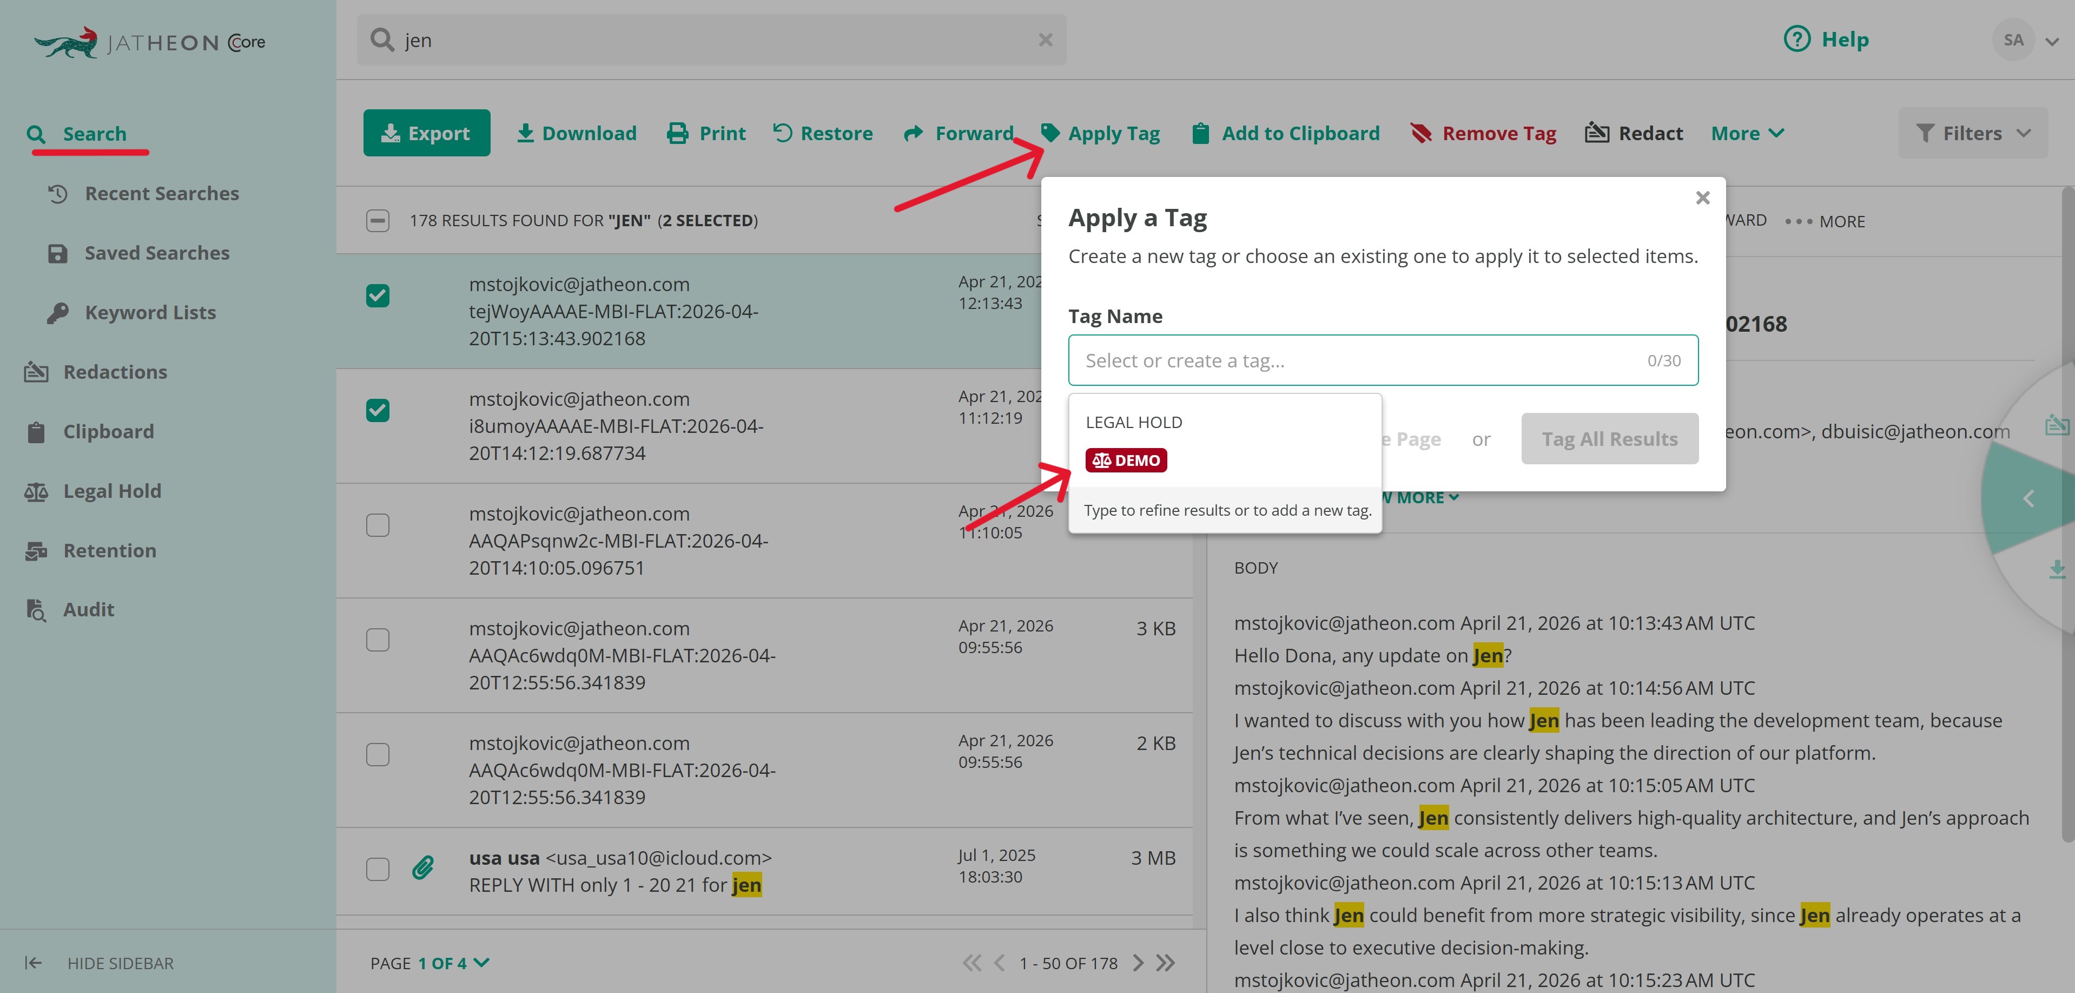Screen dimensions: 2075x993
Task: Forward selected messages
Action: 959,133
